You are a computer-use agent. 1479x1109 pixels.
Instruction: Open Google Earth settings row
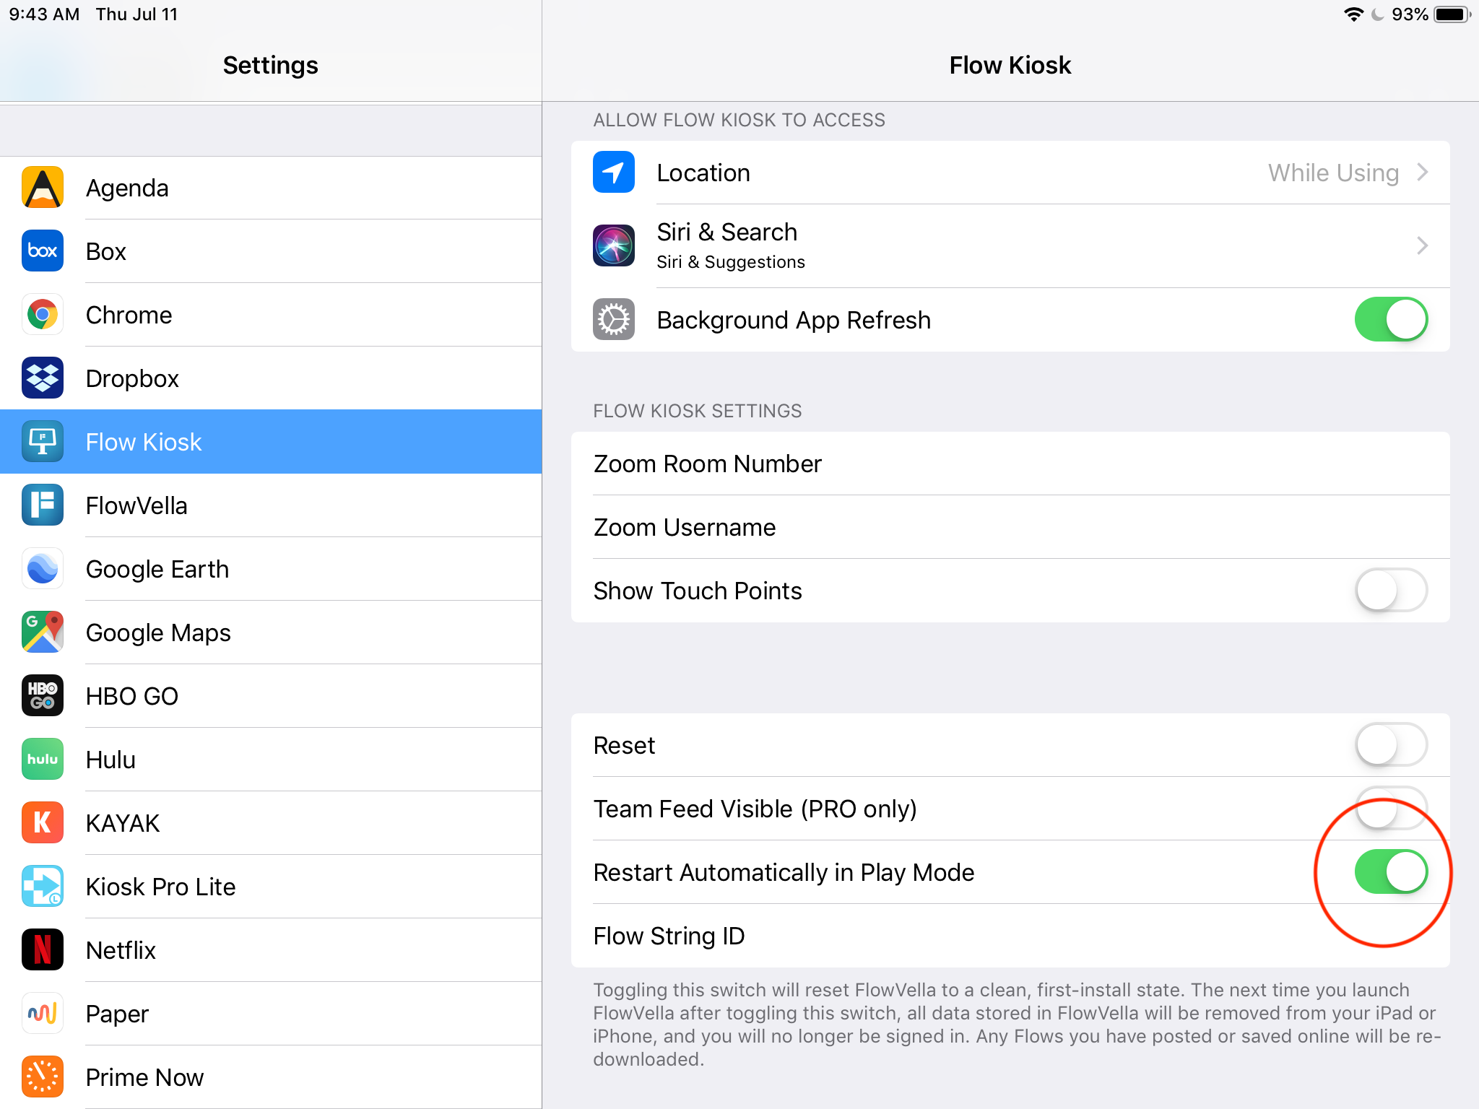pyautogui.click(x=271, y=569)
